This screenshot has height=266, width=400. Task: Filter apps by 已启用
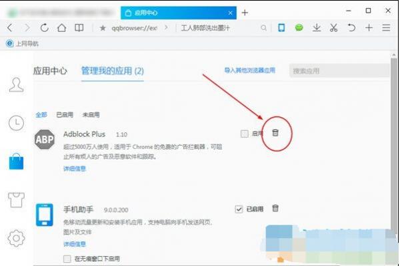click(65, 115)
